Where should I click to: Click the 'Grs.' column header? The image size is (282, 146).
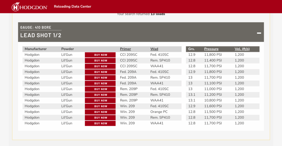coord(191,49)
